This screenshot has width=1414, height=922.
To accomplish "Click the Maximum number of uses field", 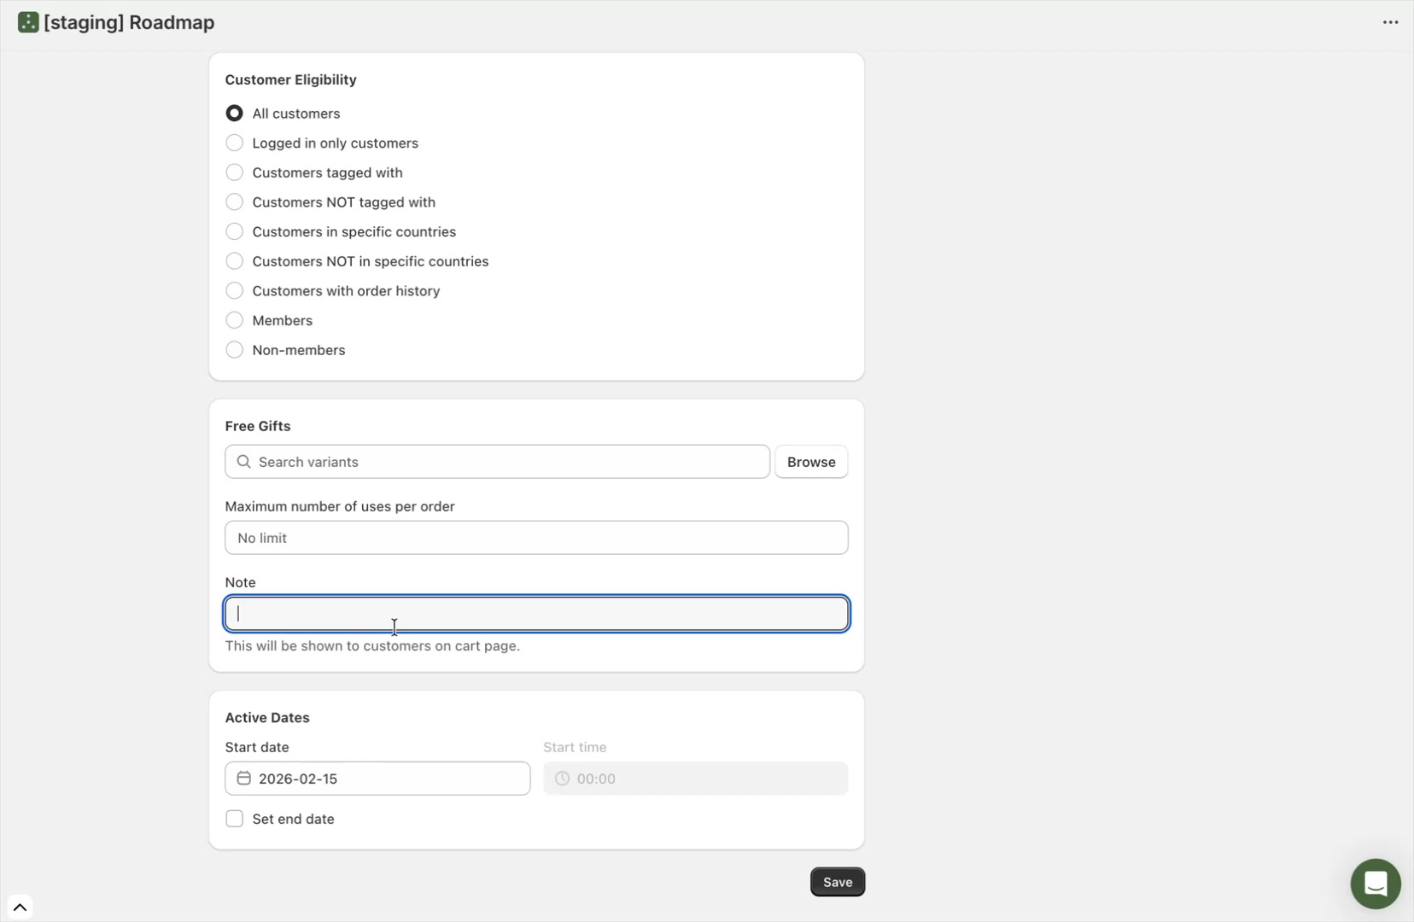I will click(536, 538).
